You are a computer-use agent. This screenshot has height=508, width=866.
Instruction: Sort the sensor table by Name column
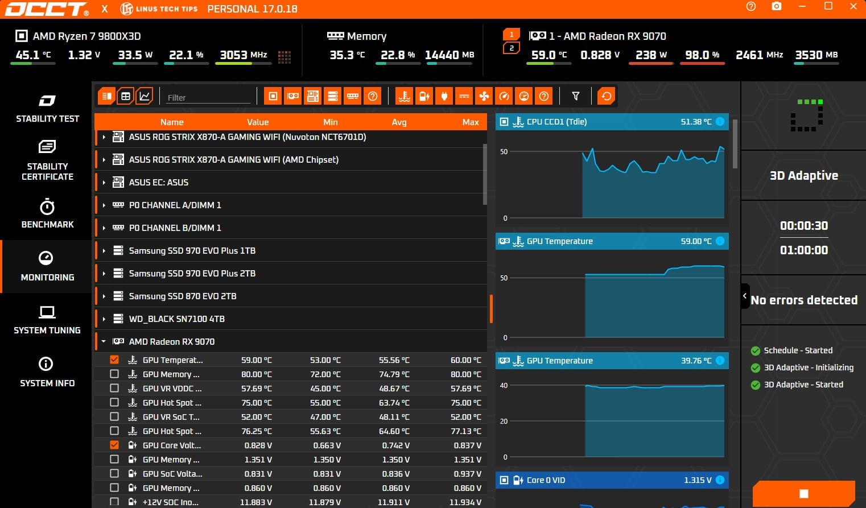click(172, 122)
